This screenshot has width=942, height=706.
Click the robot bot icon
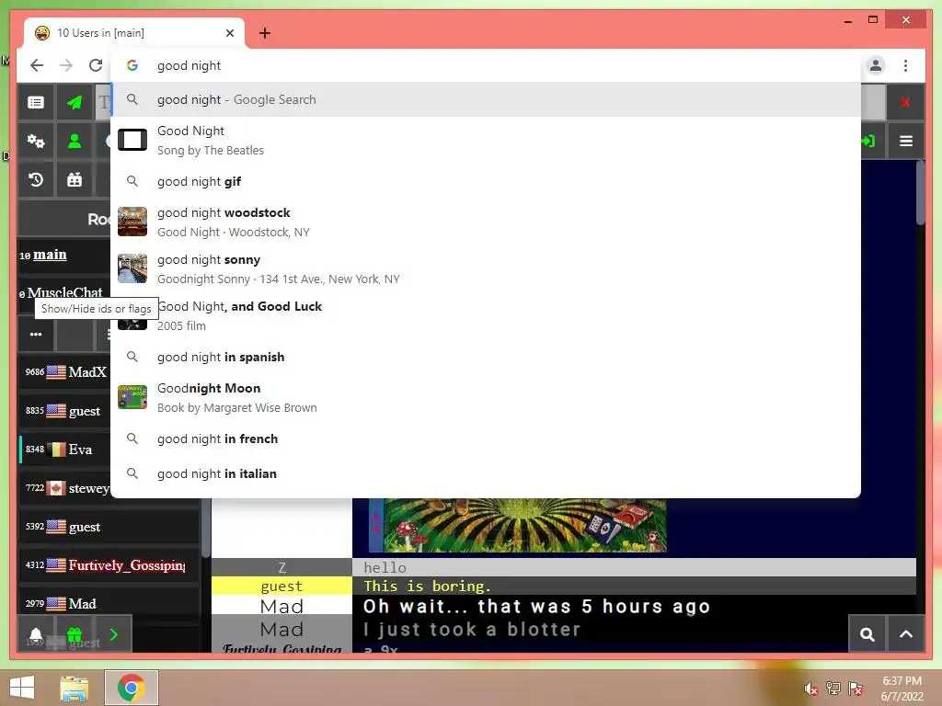[x=75, y=179]
